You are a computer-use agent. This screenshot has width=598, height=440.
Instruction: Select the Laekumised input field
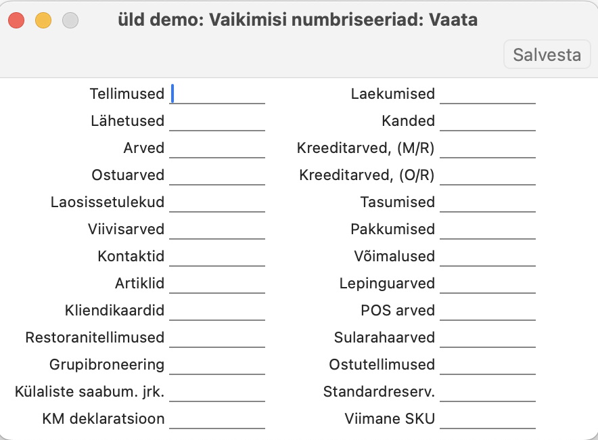tap(487, 94)
